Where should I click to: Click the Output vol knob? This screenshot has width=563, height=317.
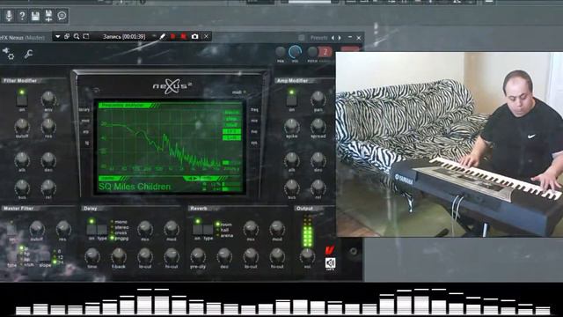(x=307, y=256)
